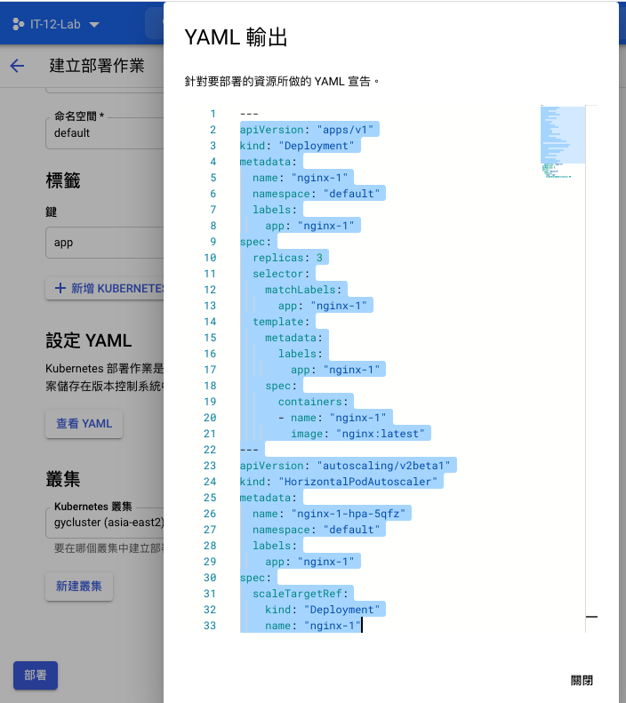This screenshot has height=703, width=626.
Task: Click YAML line kind: "Deployment" on line 3
Action: (297, 146)
